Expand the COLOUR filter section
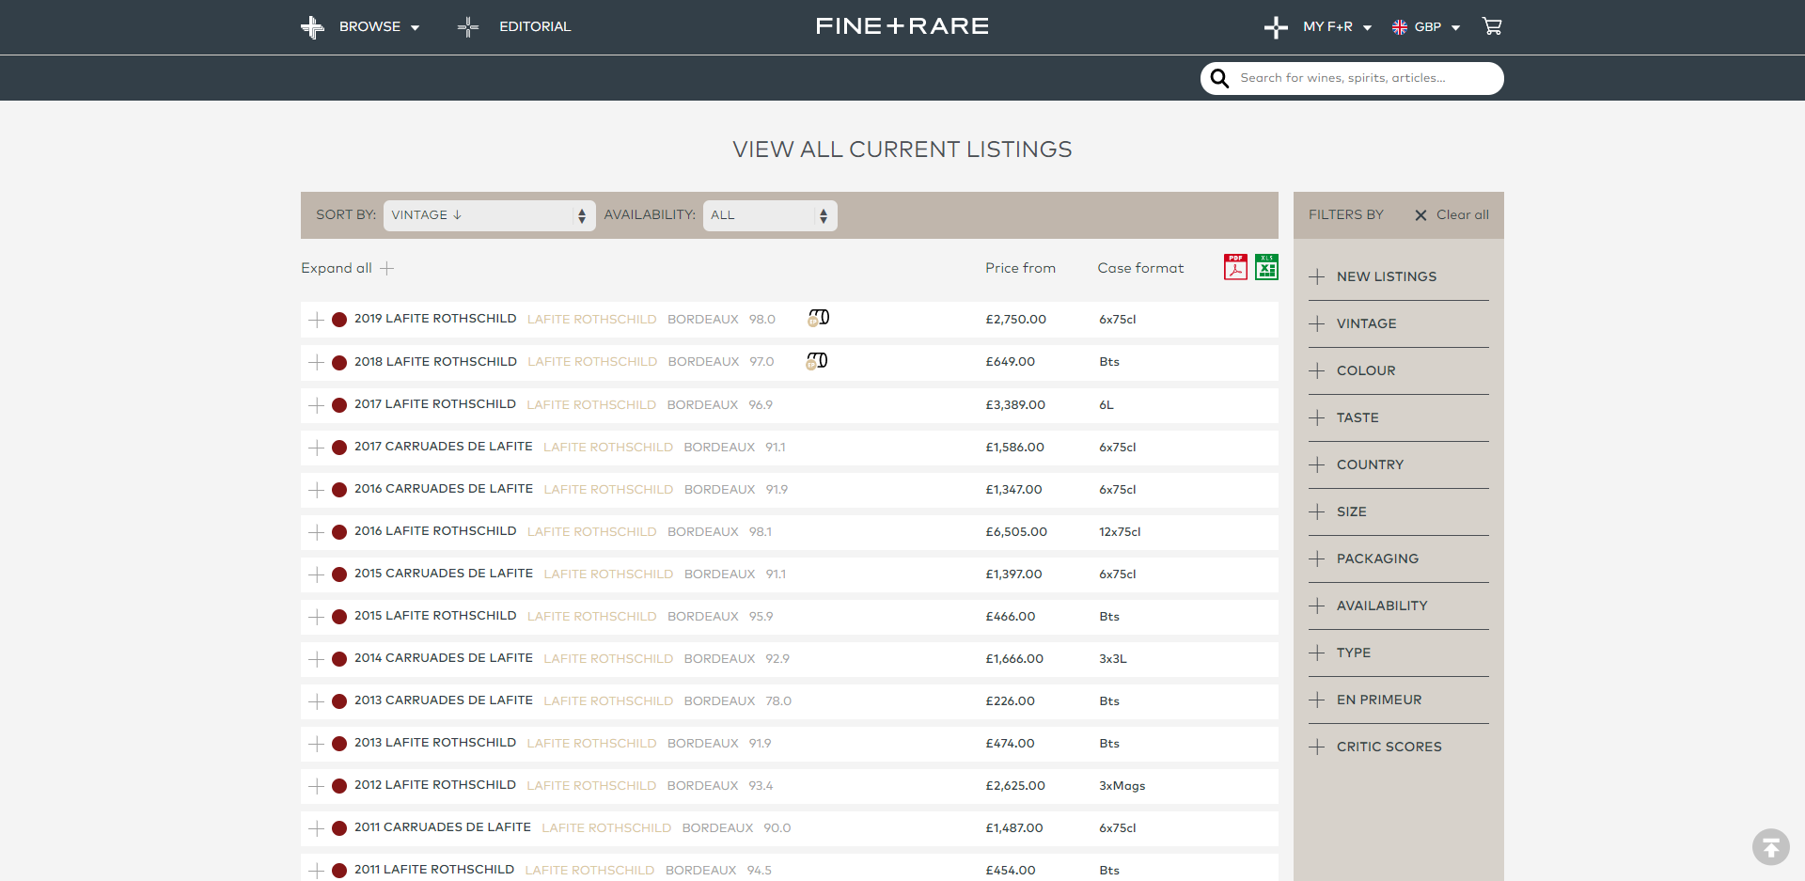The image size is (1805, 881). 1399,370
